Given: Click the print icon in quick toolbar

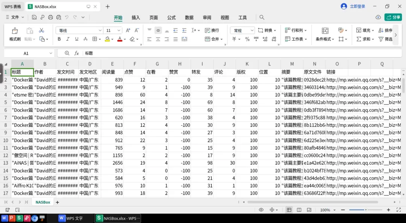Looking at the screenshot, I should (x=50, y=17).
